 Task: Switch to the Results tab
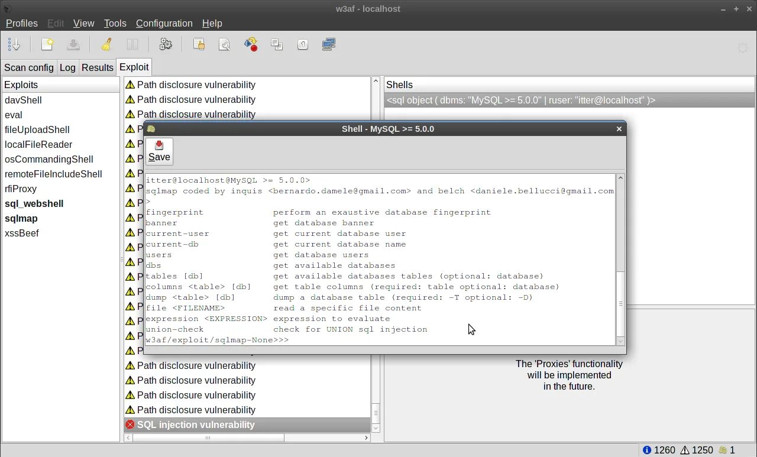(x=98, y=67)
